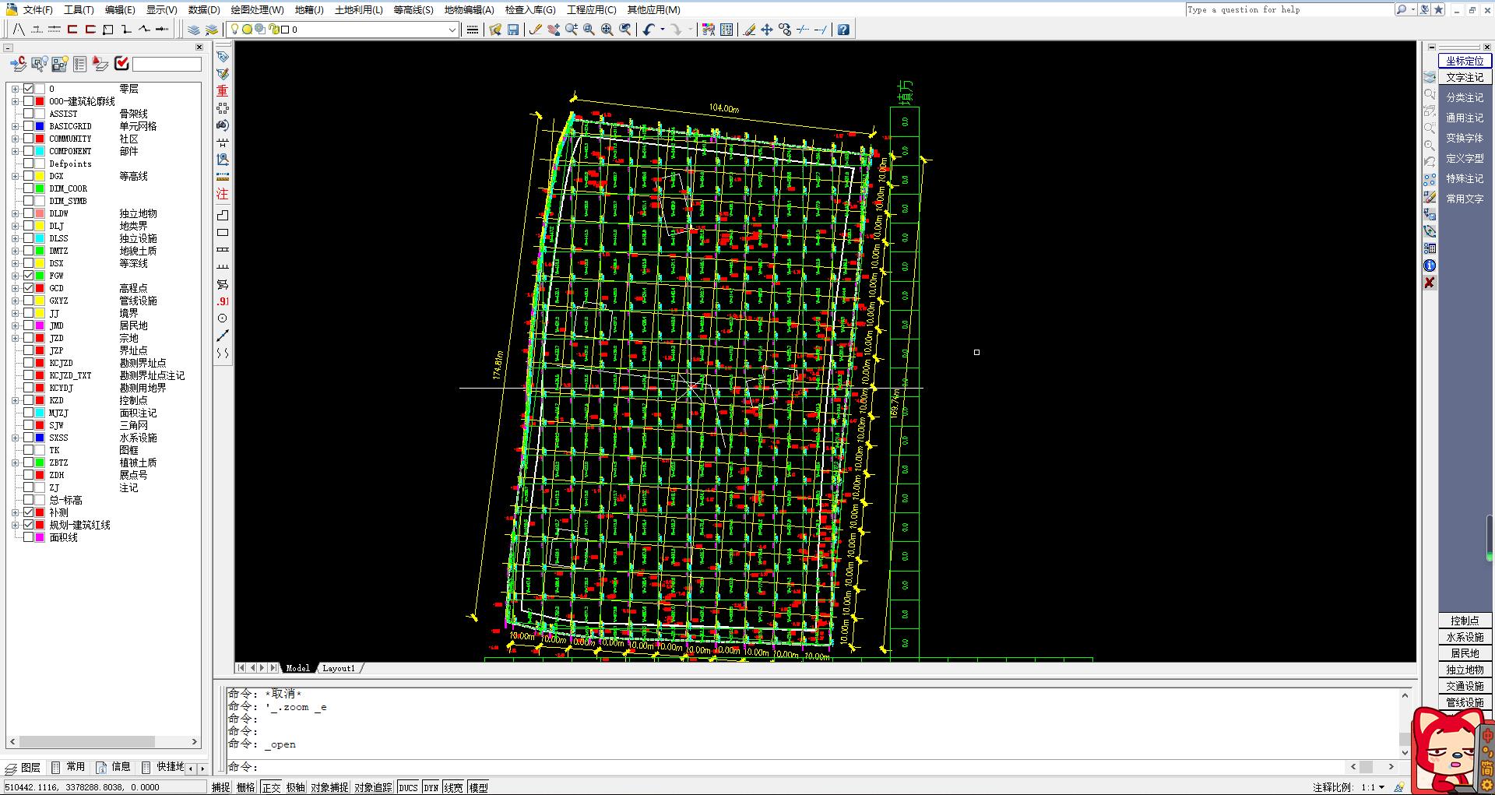
Task: Click the erase (pencil eraser) toolbar icon
Action: point(749,30)
